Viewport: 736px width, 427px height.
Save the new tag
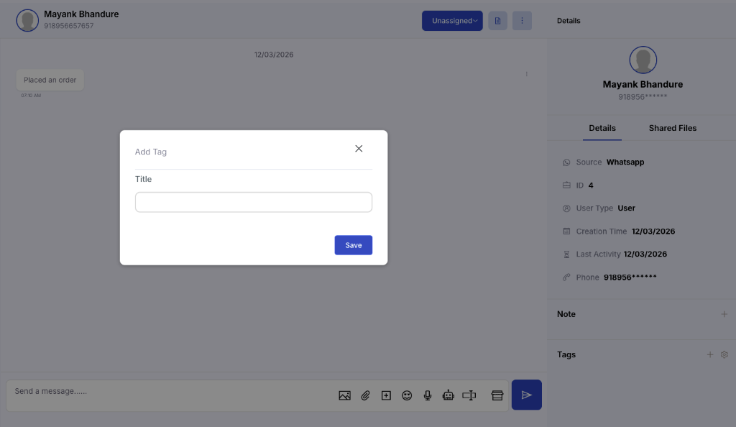pyautogui.click(x=354, y=245)
